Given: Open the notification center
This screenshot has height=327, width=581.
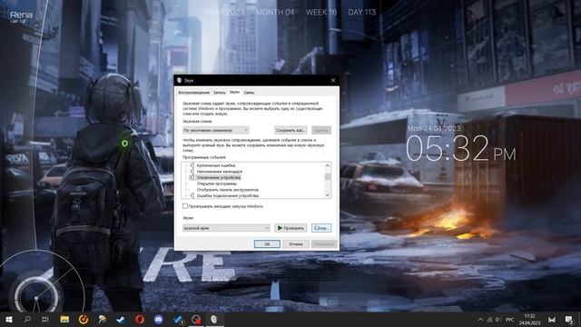Looking at the screenshot, I should (x=569, y=319).
